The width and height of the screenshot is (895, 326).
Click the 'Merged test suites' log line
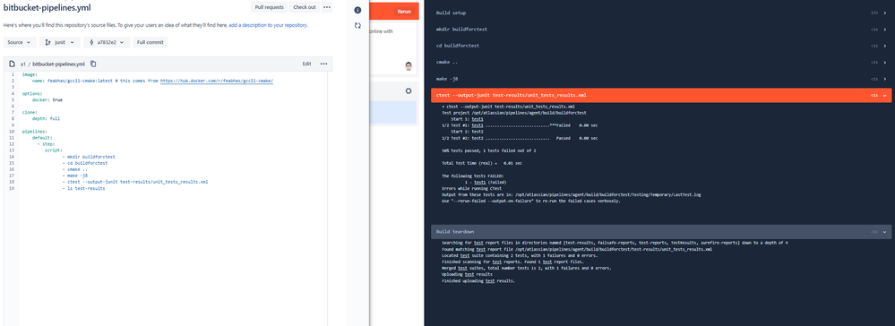pos(527,269)
